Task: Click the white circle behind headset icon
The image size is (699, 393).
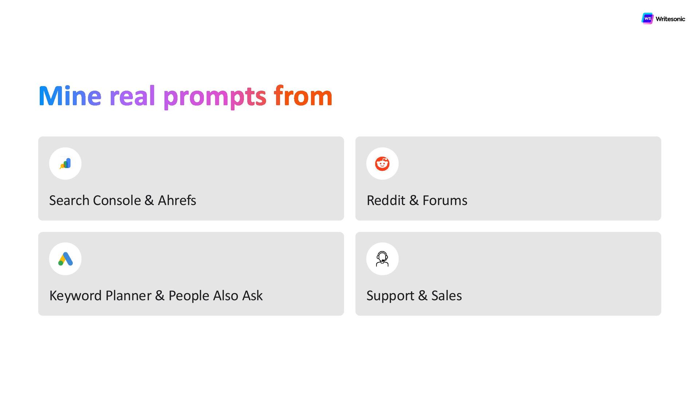Action: point(382,259)
